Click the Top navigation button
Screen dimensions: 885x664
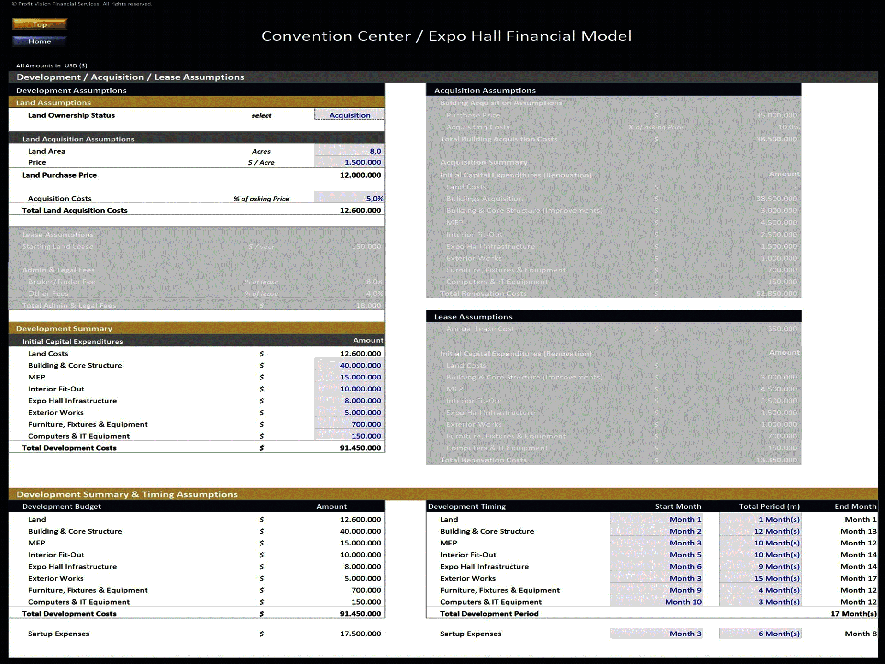pos(40,24)
